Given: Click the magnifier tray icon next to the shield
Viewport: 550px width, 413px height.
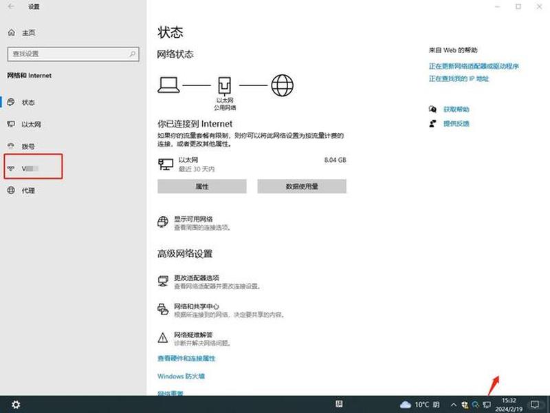Looking at the screenshot, I should click(x=476, y=405).
